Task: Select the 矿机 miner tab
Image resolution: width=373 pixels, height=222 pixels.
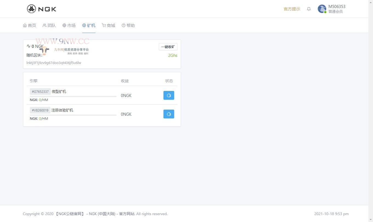Action: tap(89, 25)
